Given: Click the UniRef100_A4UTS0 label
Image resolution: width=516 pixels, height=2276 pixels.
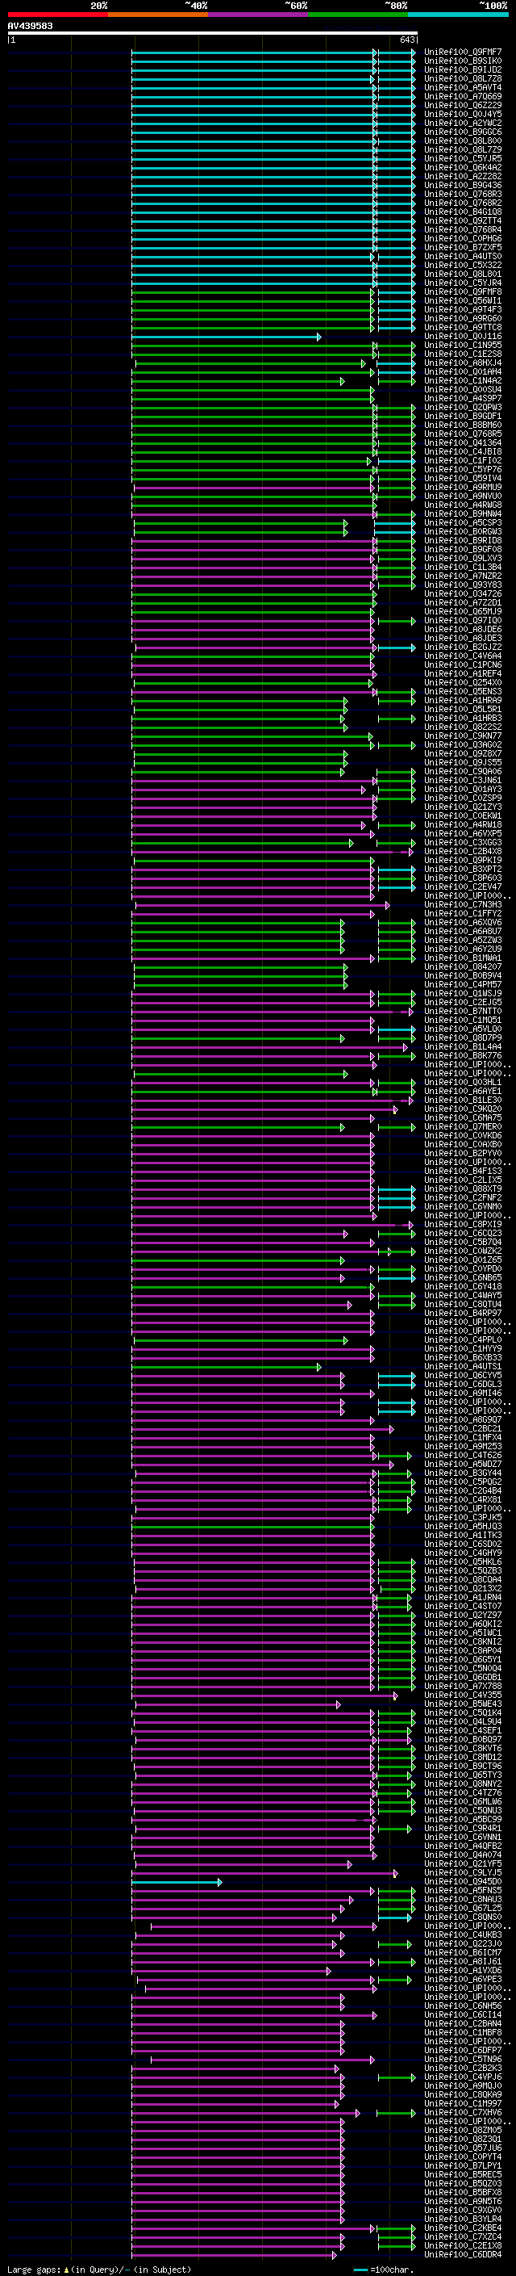Looking at the screenshot, I should tap(463, 256).
